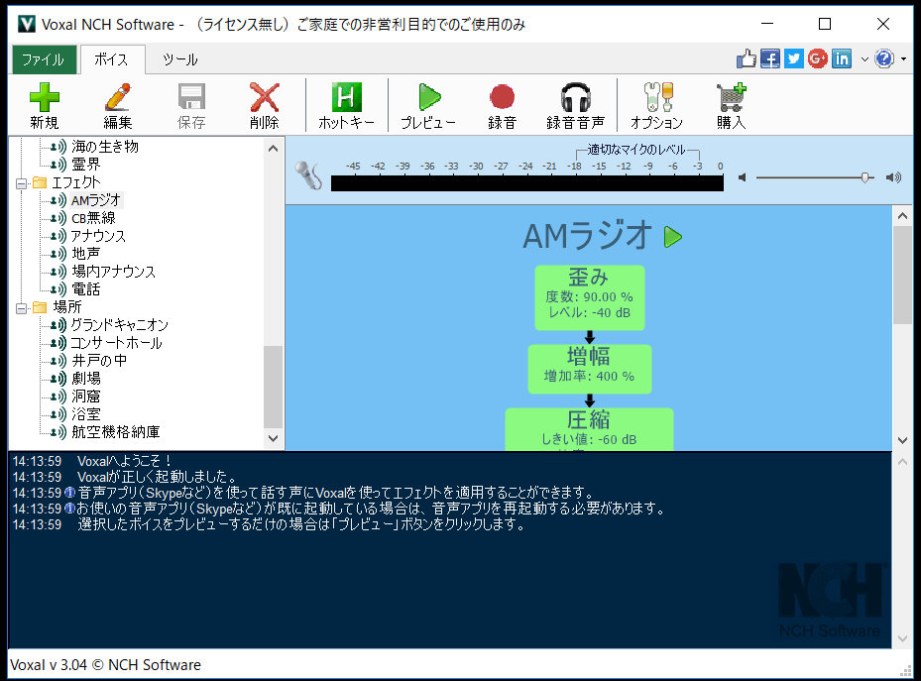Share on LinkedIn icon
The height and width of the screenshot is (681, 921).
pos(841,58)
